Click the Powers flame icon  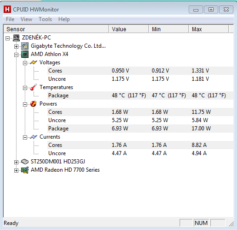pos(34,104)
